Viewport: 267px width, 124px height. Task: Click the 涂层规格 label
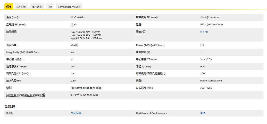pyautogui.click(x=12, y=32)
